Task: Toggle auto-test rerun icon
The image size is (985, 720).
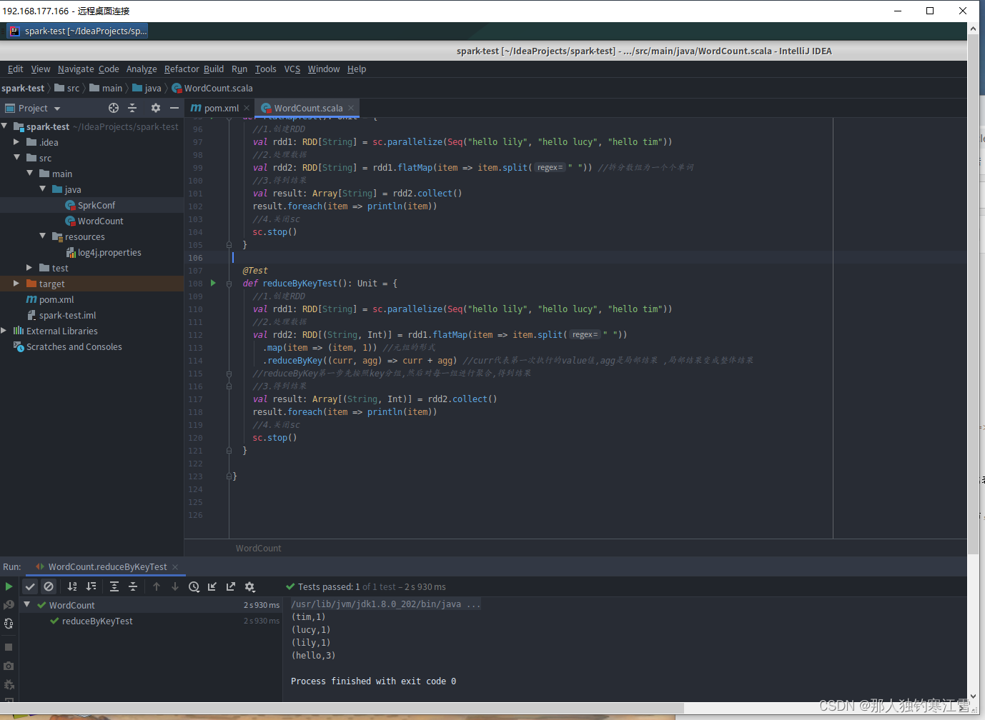Action: (9, 624)
